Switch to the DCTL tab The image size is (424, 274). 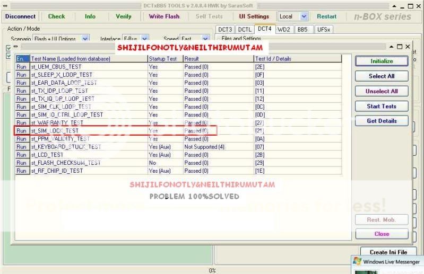coord(245,30)
